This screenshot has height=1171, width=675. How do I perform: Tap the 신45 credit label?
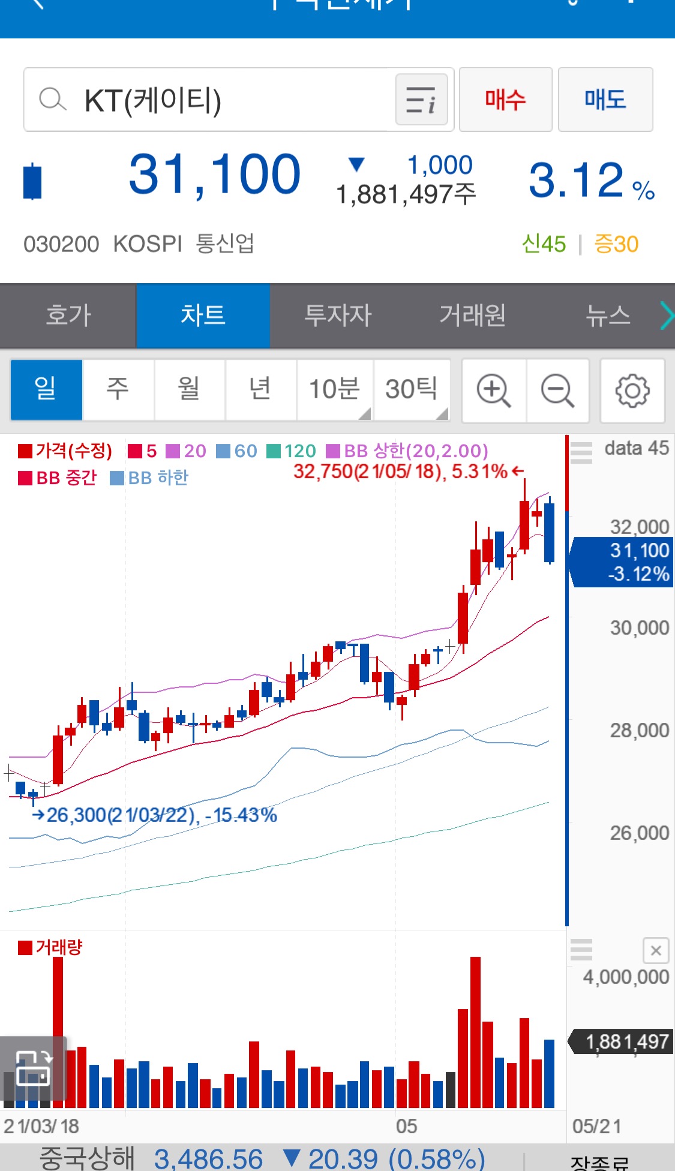point(544,244)
